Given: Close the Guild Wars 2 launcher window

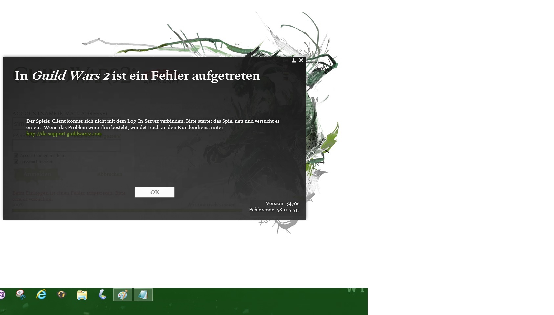Looking at the screenshot, I should tap(301, 60).
